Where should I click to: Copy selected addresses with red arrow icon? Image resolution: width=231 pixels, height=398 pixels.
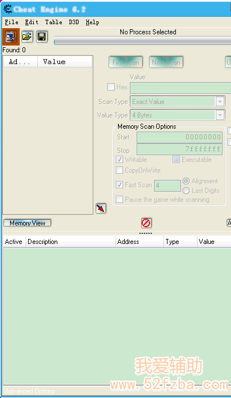(x=101, y=209)
